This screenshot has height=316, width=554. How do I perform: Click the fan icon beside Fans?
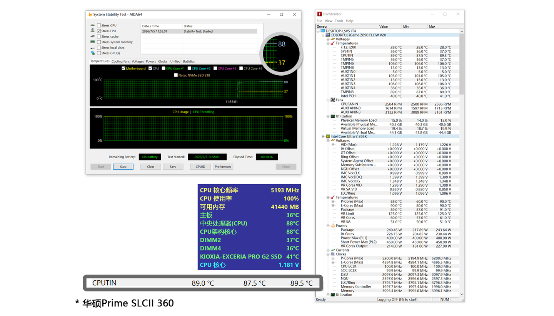point(332,100)
